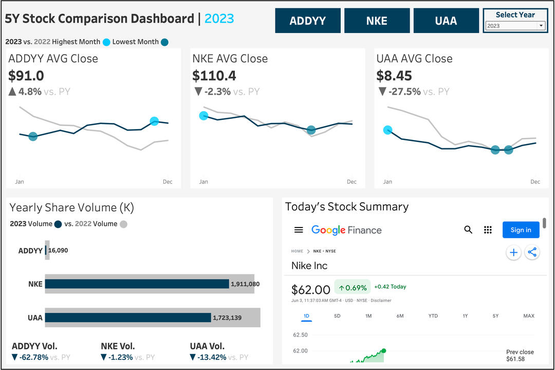The height and width of the screenshot is (370, 555).
Task: Switch to the YTD chart range tab
Action: click(x=433, y=315)
